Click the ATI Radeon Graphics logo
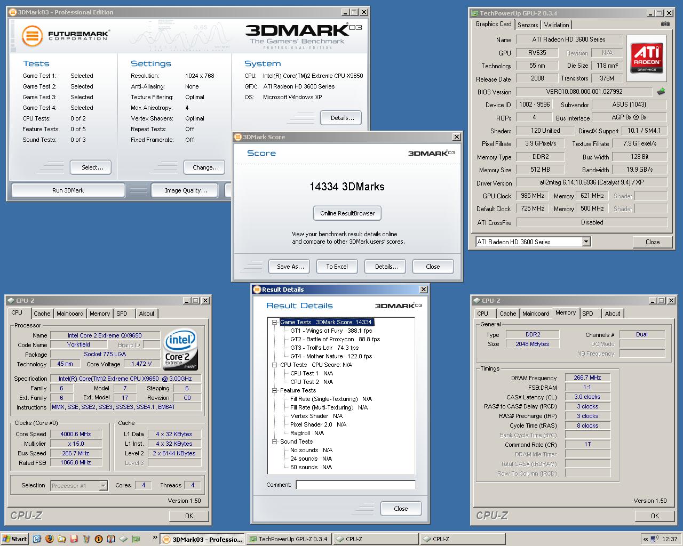 click(x=647, y=58)
